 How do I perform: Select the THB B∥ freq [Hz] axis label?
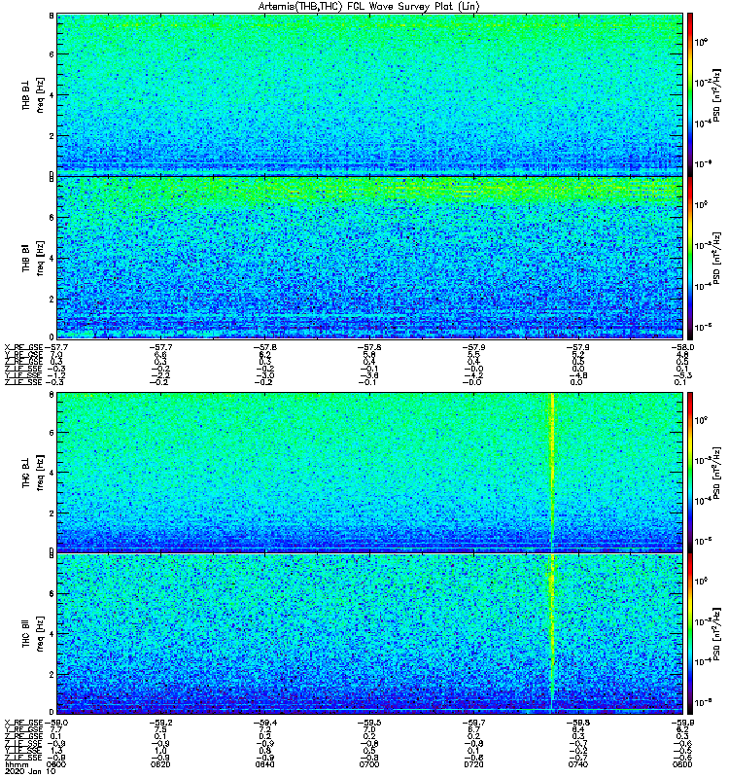click(33, 258)
